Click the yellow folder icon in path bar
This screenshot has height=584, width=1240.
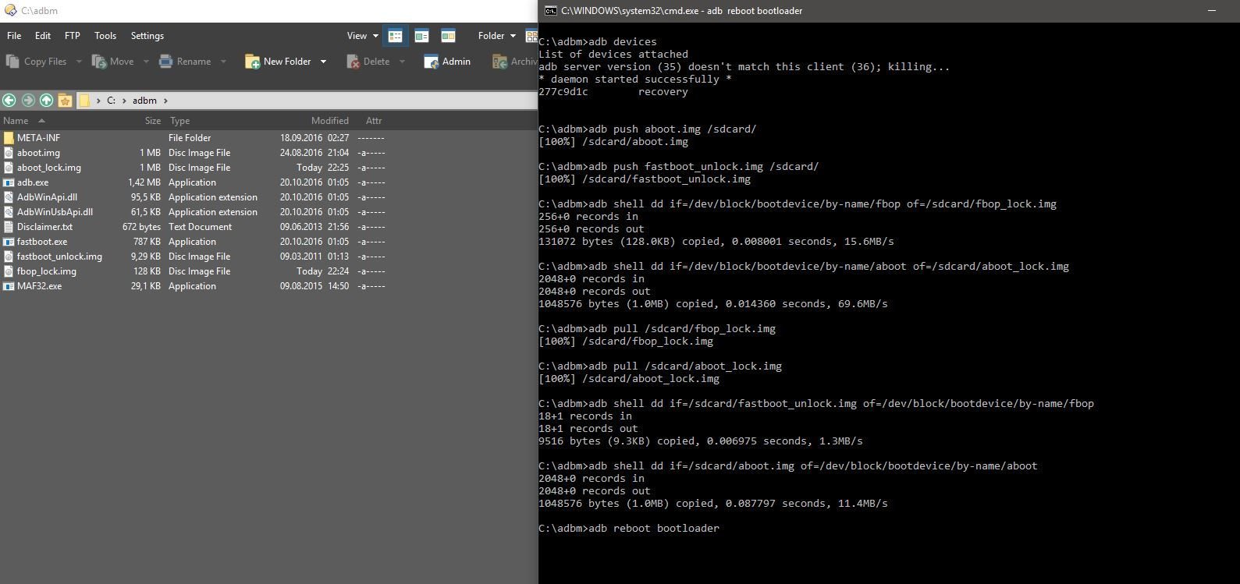[84, 100]
